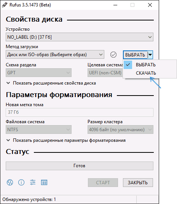Open the Размер кластера dropdown
This screenshot has width=177, height=204.
(x=120, y=130)
